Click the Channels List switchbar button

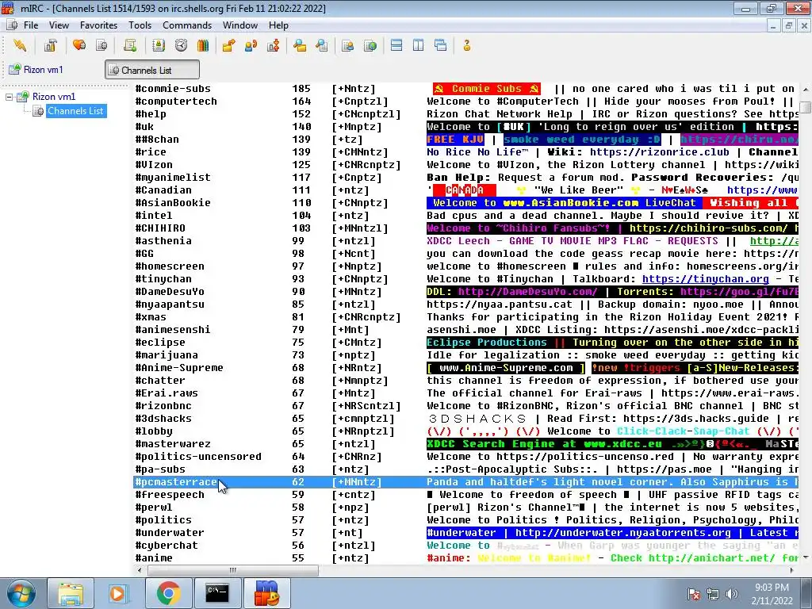coord(151,70)
